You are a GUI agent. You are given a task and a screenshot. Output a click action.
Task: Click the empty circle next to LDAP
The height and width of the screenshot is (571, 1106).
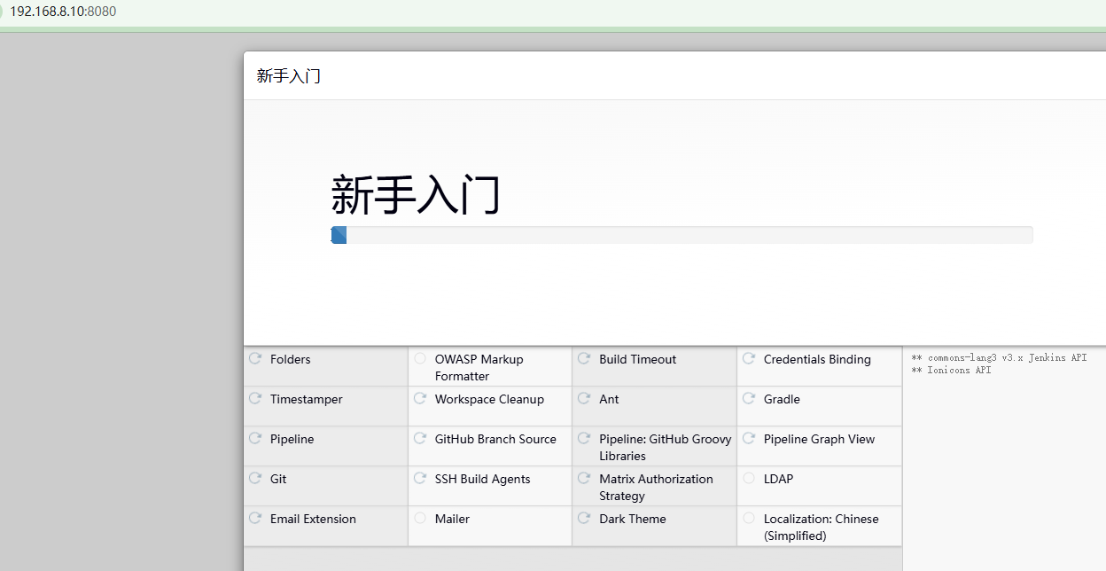pyautogui.click(x=749, y=479)
